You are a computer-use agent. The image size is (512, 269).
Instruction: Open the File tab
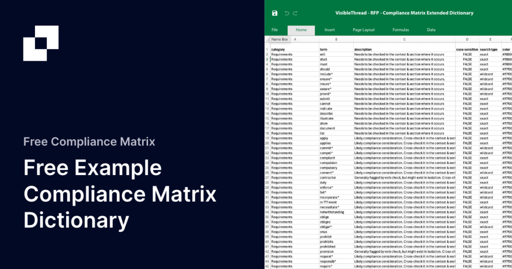pos(274,29)
